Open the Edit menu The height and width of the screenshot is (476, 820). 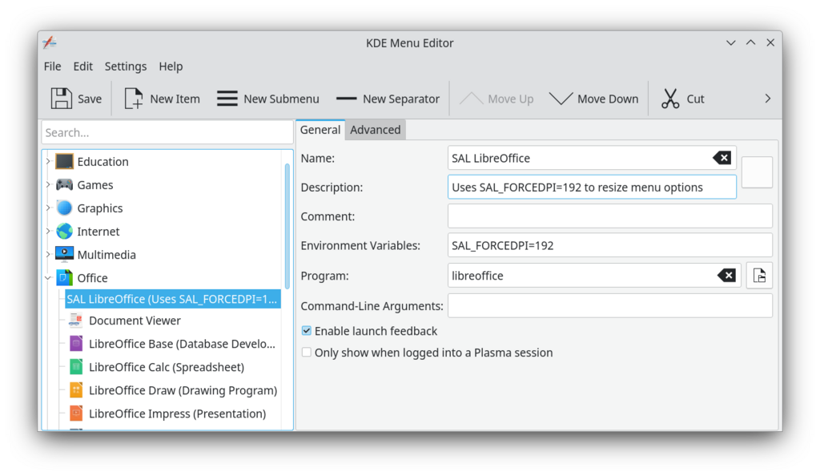click(82, 67)
